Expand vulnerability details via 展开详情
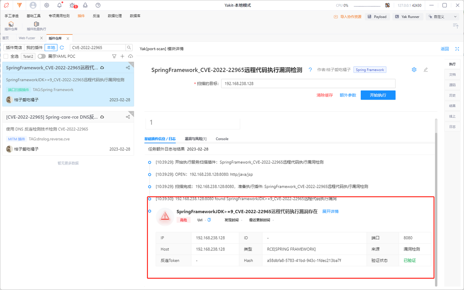 pyautogui.click(x=330, y=211)
